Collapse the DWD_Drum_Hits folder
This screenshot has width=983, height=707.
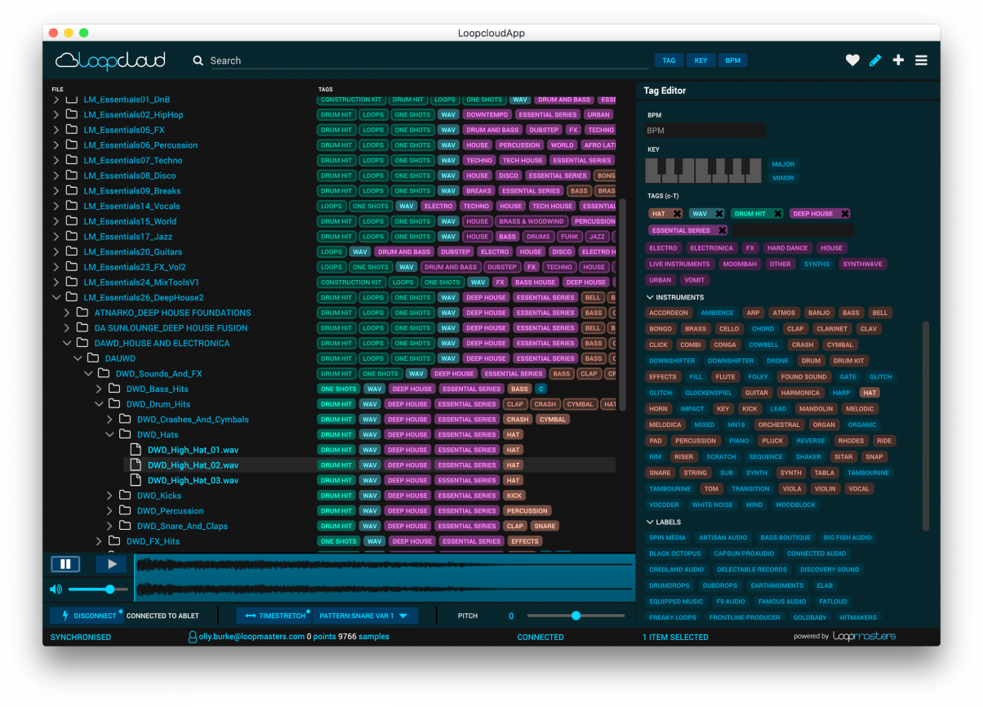pos(99,404)
